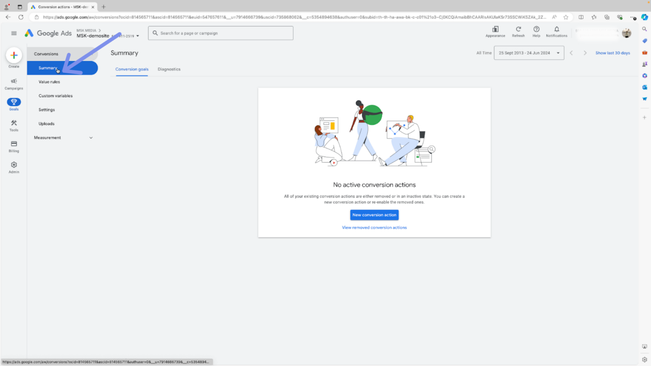Click the Help question mark icon
The height and width of the screenshot is (366, 651).
(x=536, y=30)
